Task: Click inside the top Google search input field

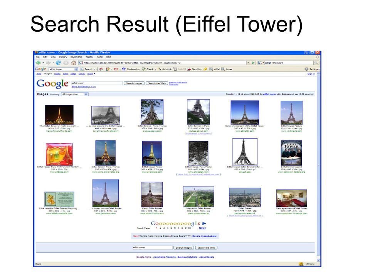Action: [x=97, y=83]
